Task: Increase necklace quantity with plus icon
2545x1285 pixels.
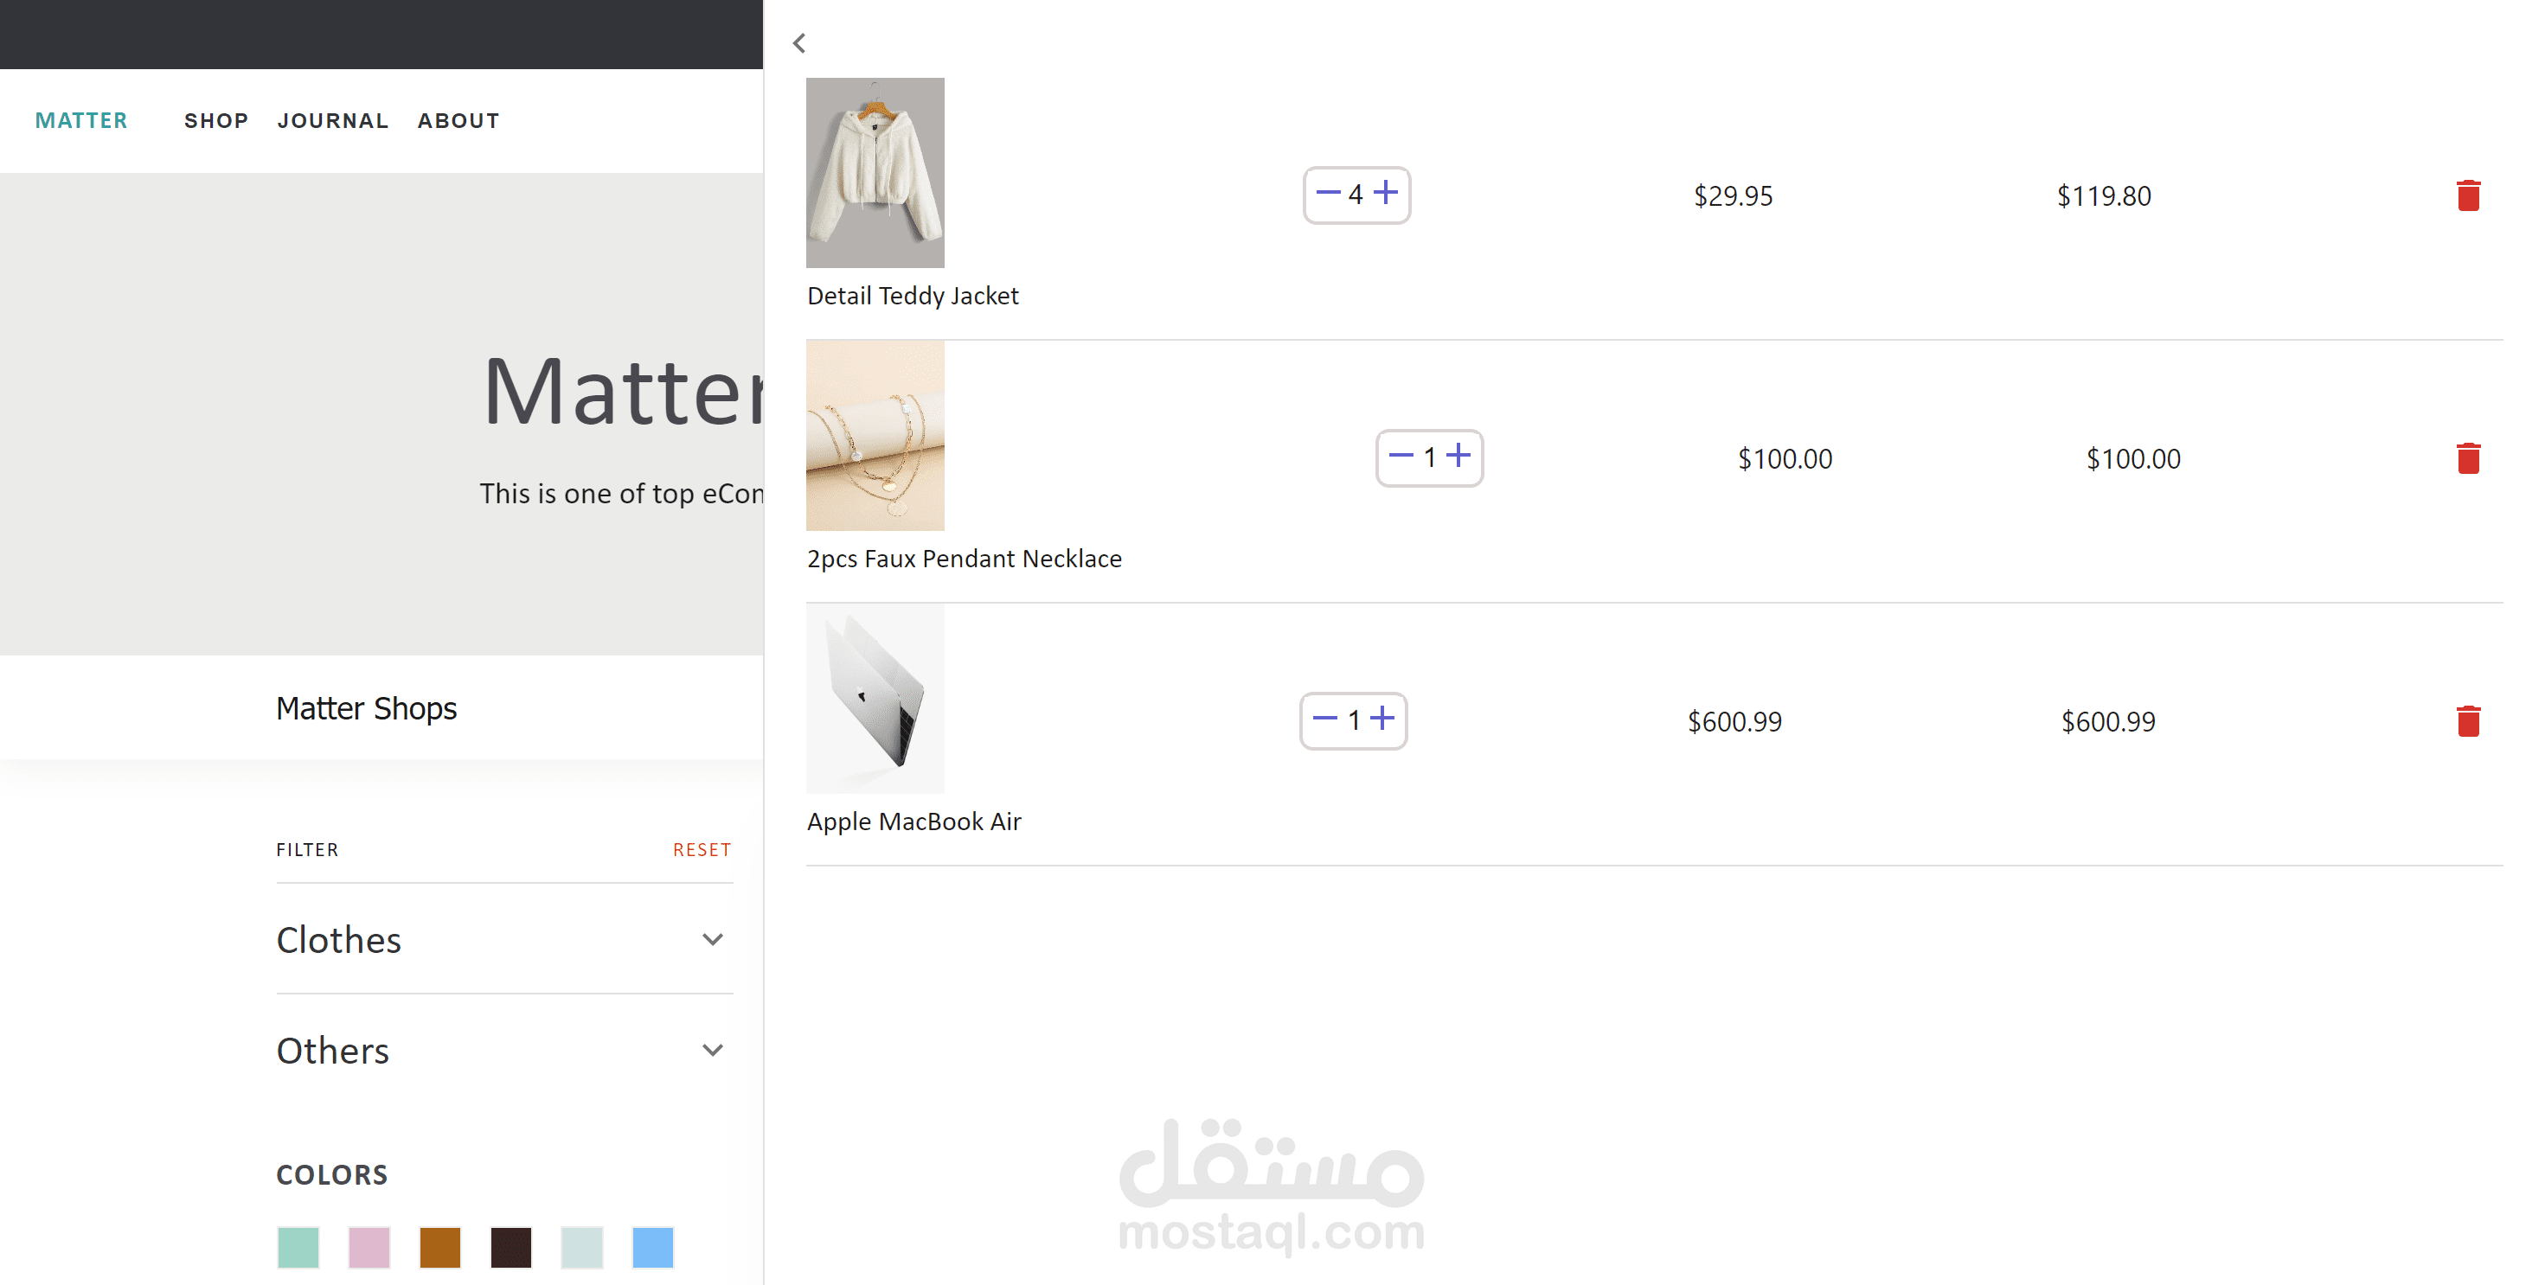Action: (1458, 456)
